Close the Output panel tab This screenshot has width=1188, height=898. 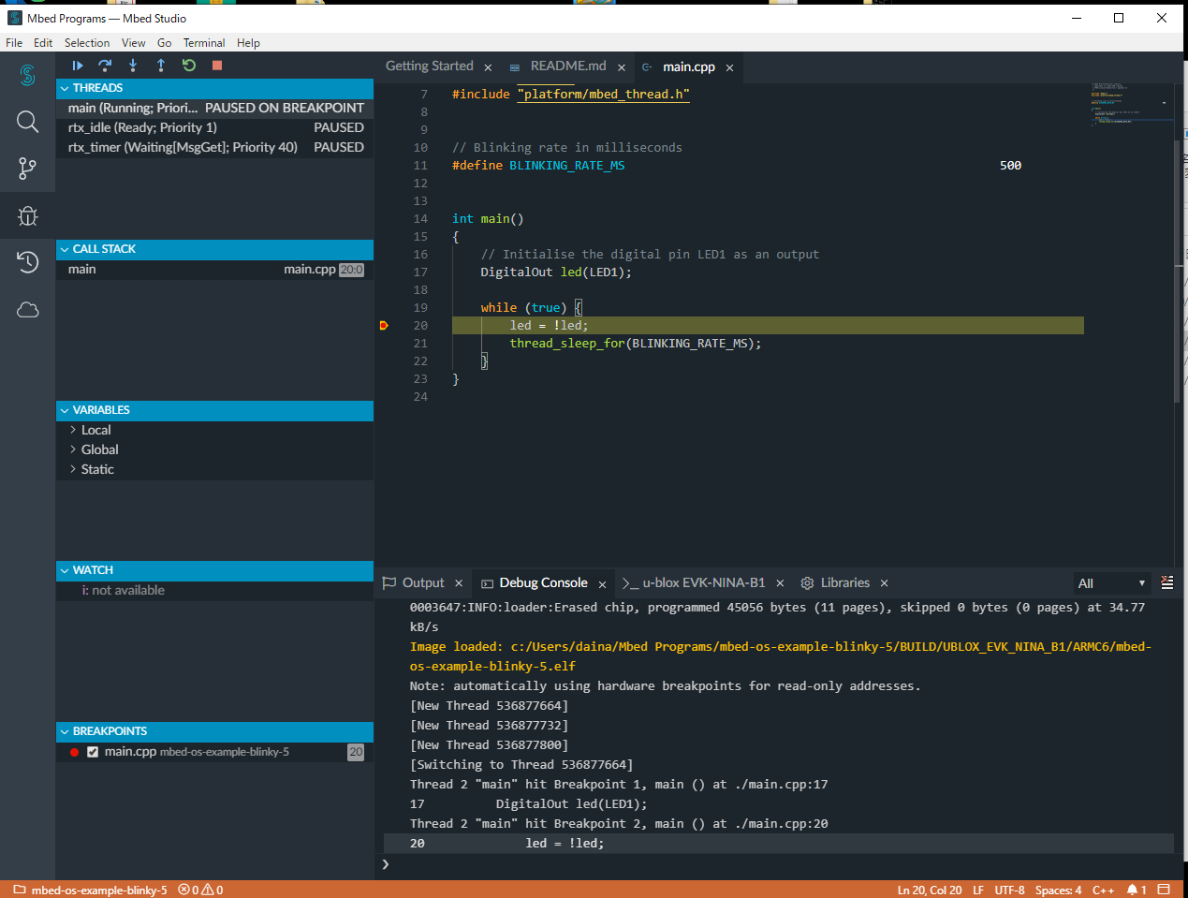click(459, 583)
